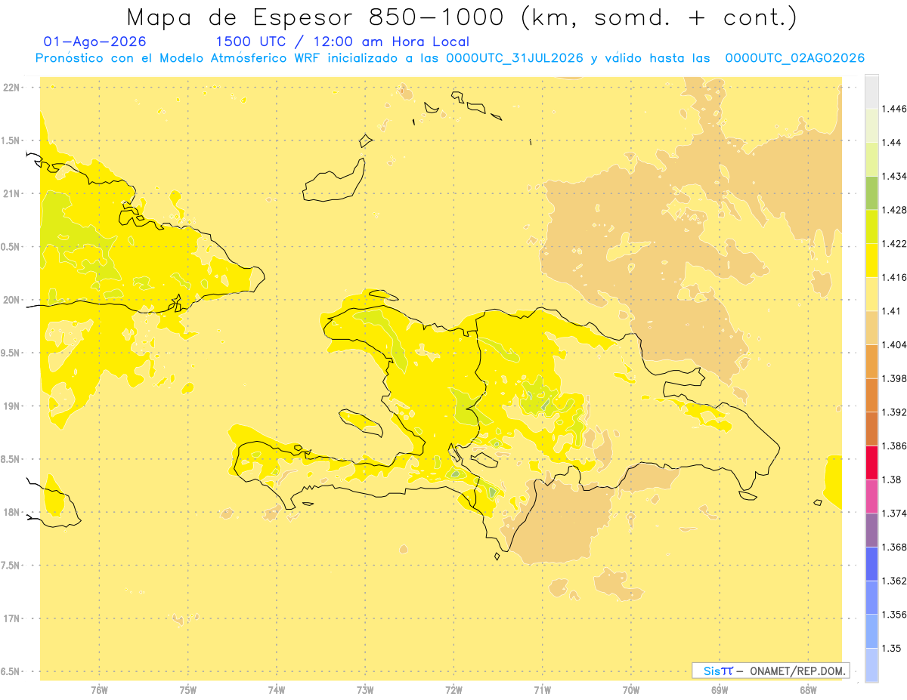
Task: Click the green legend swatch between 1.428 and 1.434
Action: 871,193
